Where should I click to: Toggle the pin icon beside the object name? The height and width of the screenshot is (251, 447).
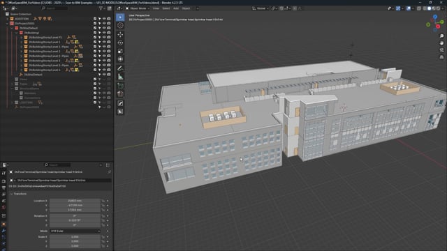(x=109, y=172)
